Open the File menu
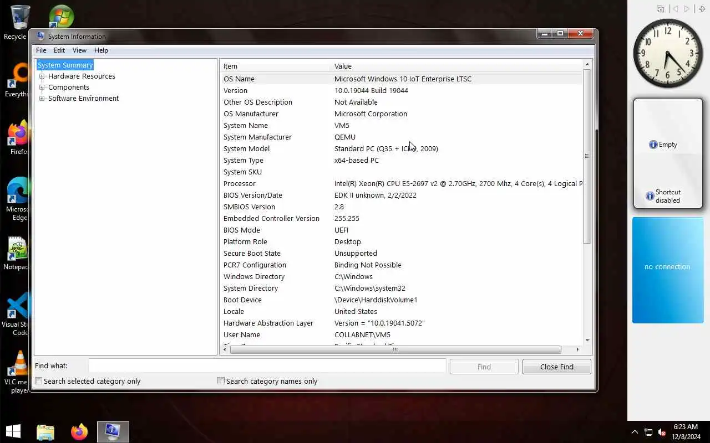Image resolution: width=710 pixels, height=443 pixels. 41,50
